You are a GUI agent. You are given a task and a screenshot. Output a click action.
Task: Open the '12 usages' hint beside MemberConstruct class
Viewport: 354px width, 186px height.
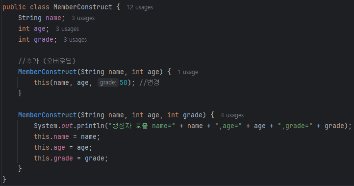click(x=140, y=7)
